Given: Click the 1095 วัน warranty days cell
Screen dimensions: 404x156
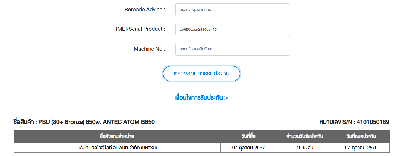Looking at the screenshot, I should pyautogui.click(x=305, y=148).
